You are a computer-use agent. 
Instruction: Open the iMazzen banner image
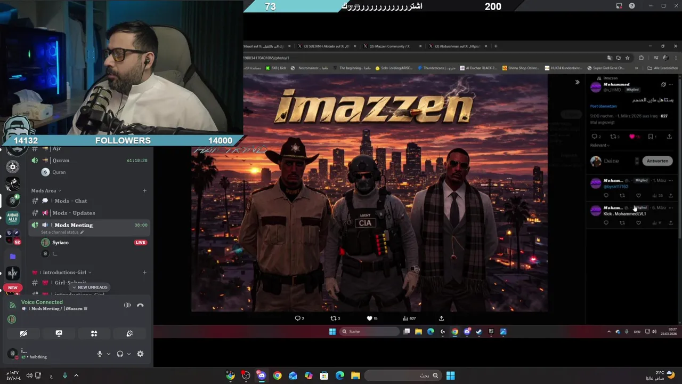coord(370,193)
